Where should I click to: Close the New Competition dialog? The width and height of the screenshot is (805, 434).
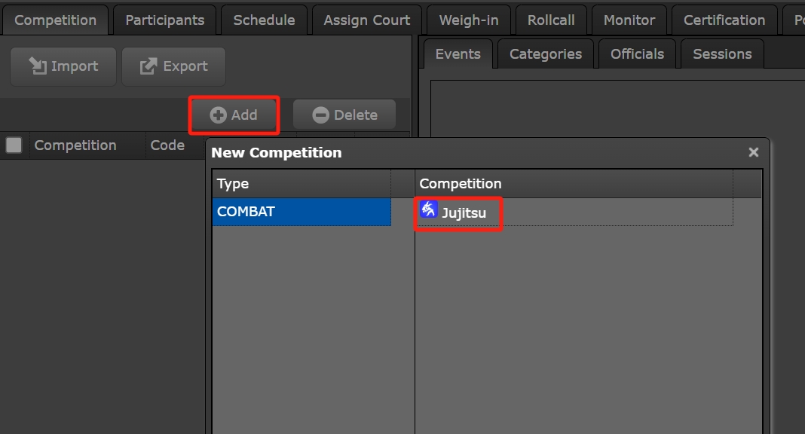click(x=753, y=152)
